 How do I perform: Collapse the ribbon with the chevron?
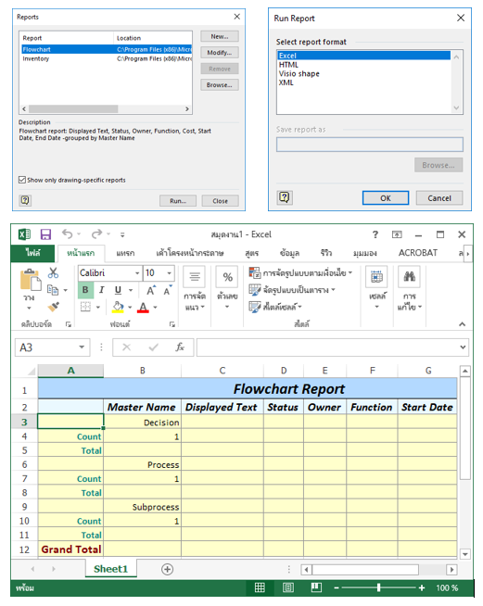point(462,324)
